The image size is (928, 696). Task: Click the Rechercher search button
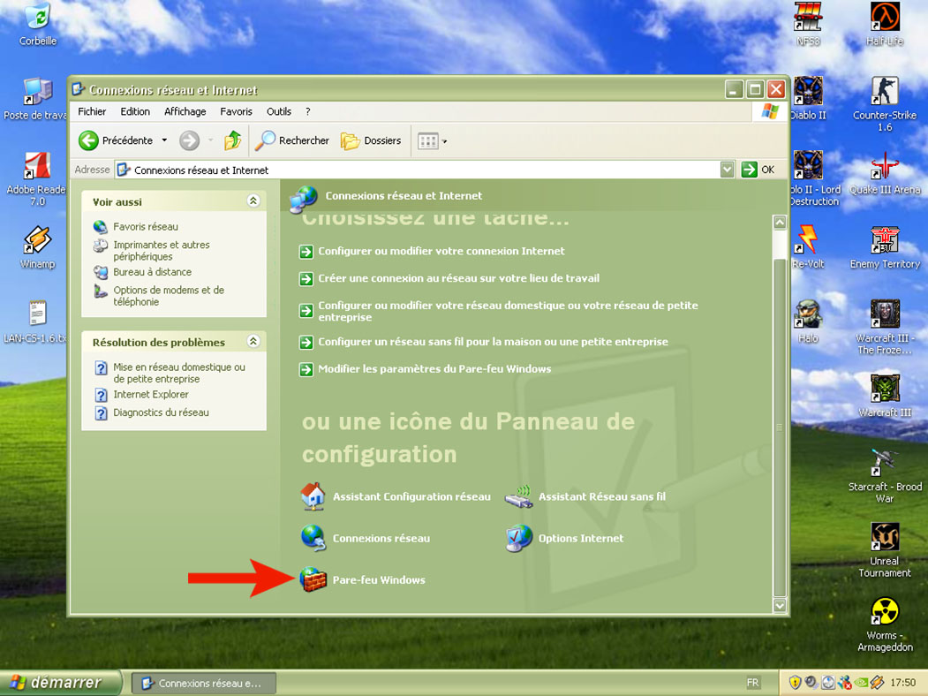[292, 140]
